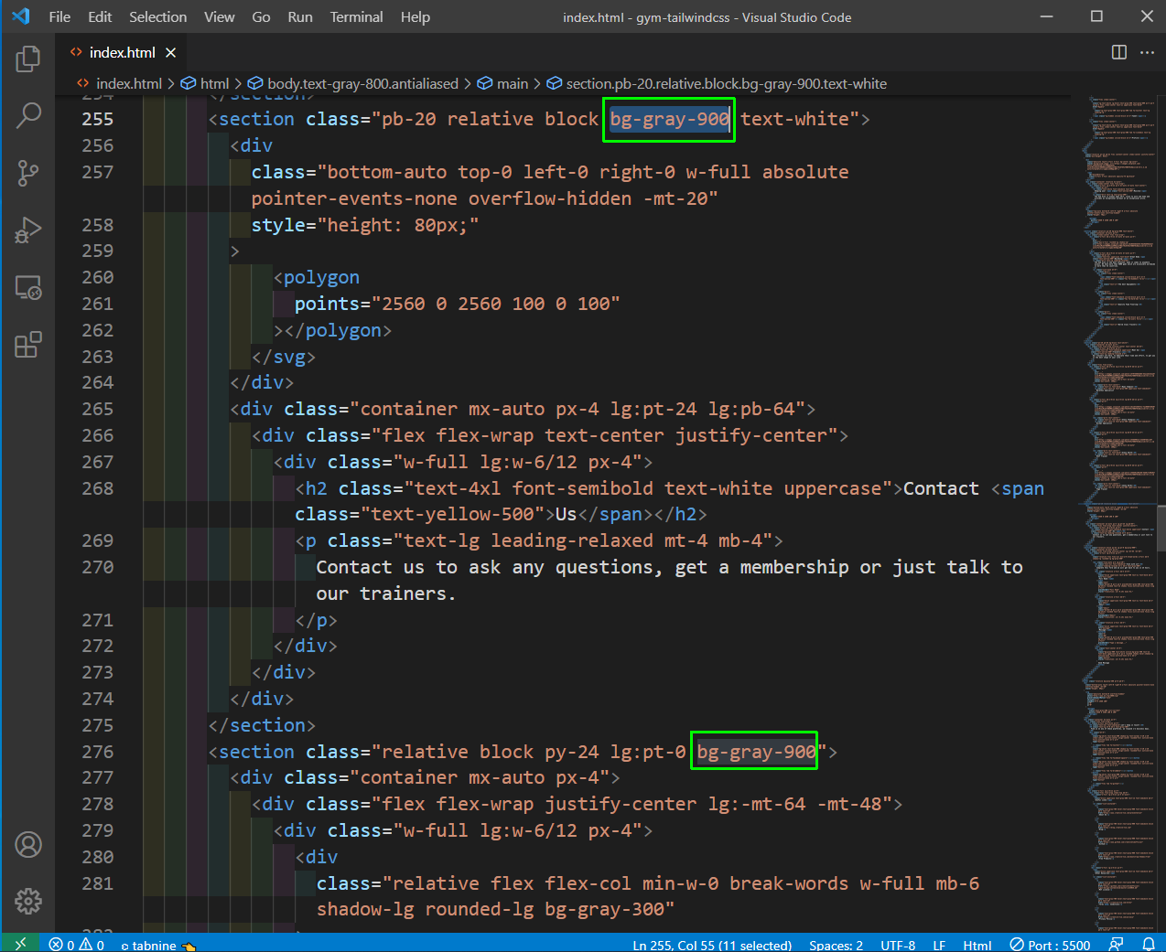Show the warnings count in status bar
Screen dimensions: 1166x952
[x=92, y=945]
